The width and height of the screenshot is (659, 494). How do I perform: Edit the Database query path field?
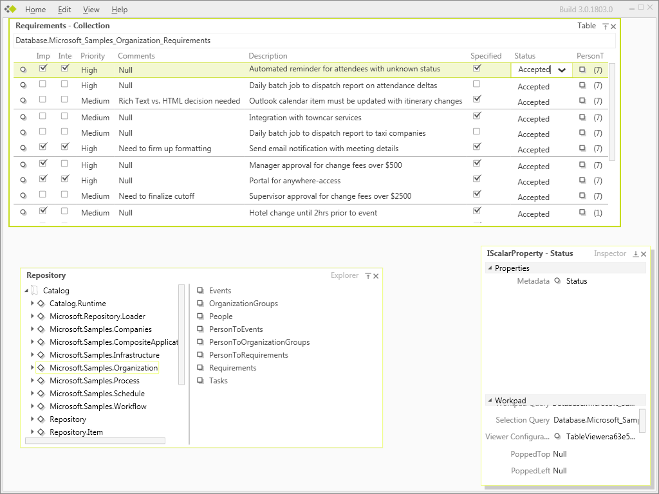(x=314, y=41)
